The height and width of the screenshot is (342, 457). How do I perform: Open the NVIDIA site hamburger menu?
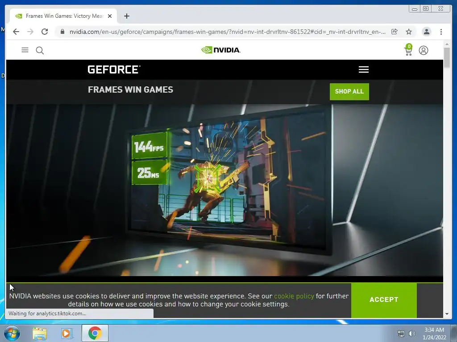(x=25, y=50)
